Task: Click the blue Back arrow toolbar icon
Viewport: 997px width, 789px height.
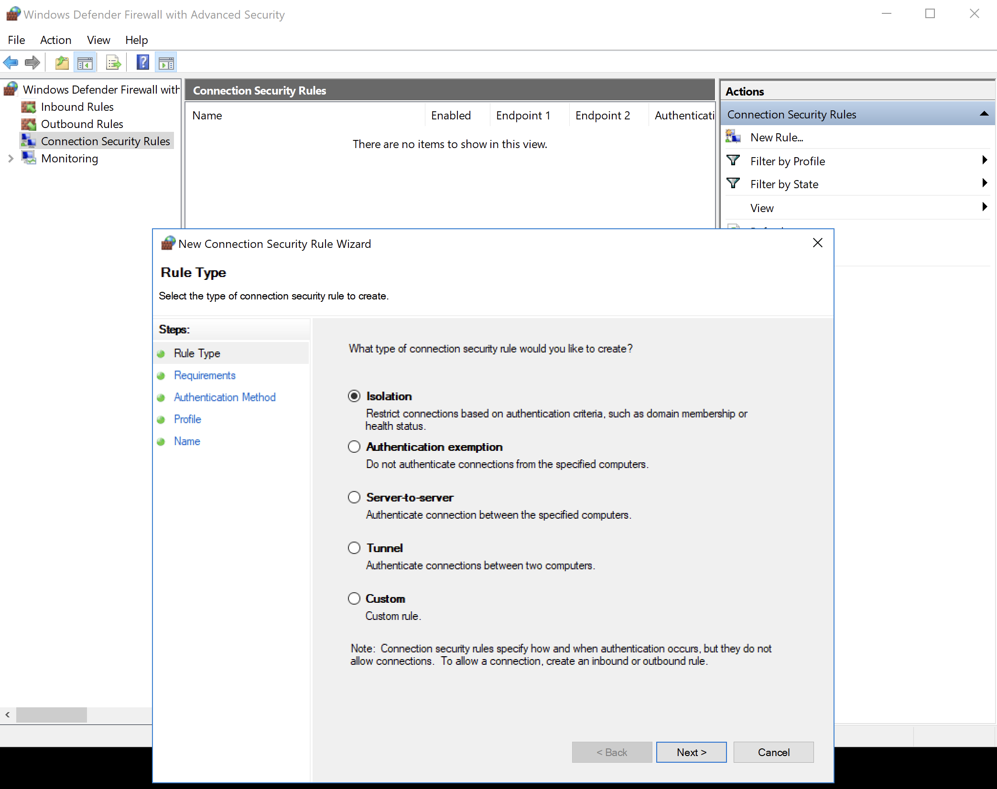Action: click(11, 63)
